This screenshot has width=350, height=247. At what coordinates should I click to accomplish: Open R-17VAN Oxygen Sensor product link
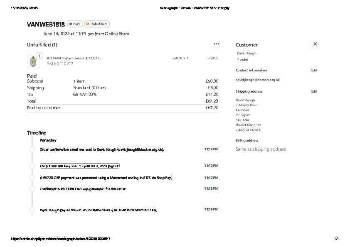[x=74, y=58]
